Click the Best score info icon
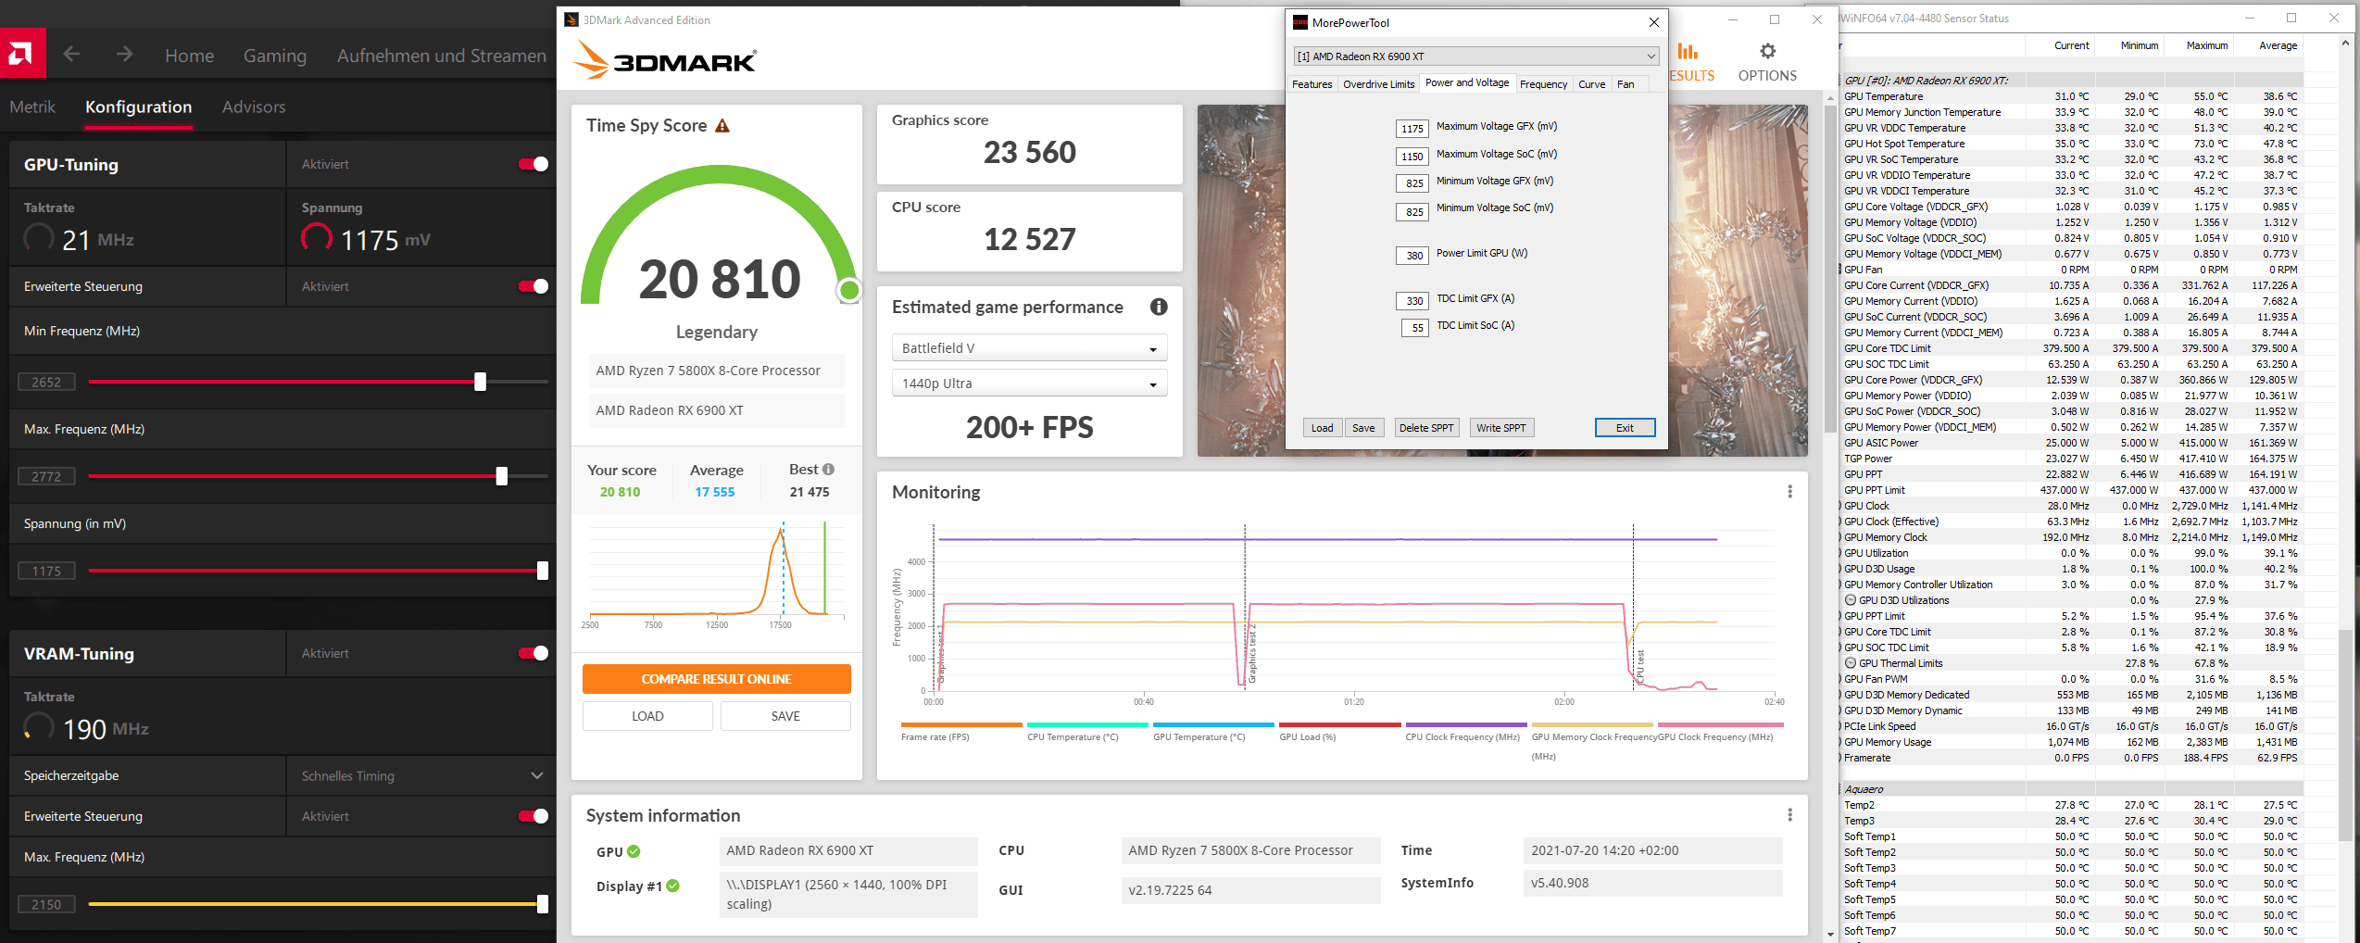The image size is (2360, 943). 828,470
